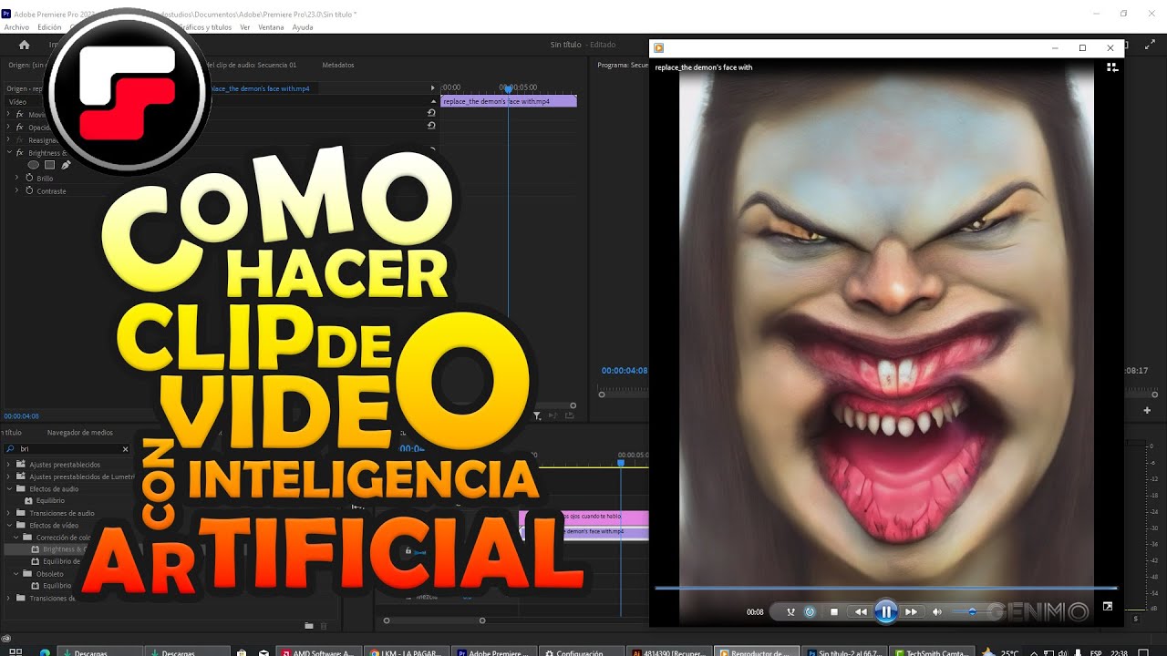Expand the Brillo property
This screenshot has height=656, width=1167.
pyautogui.click(x=16, y=179)
